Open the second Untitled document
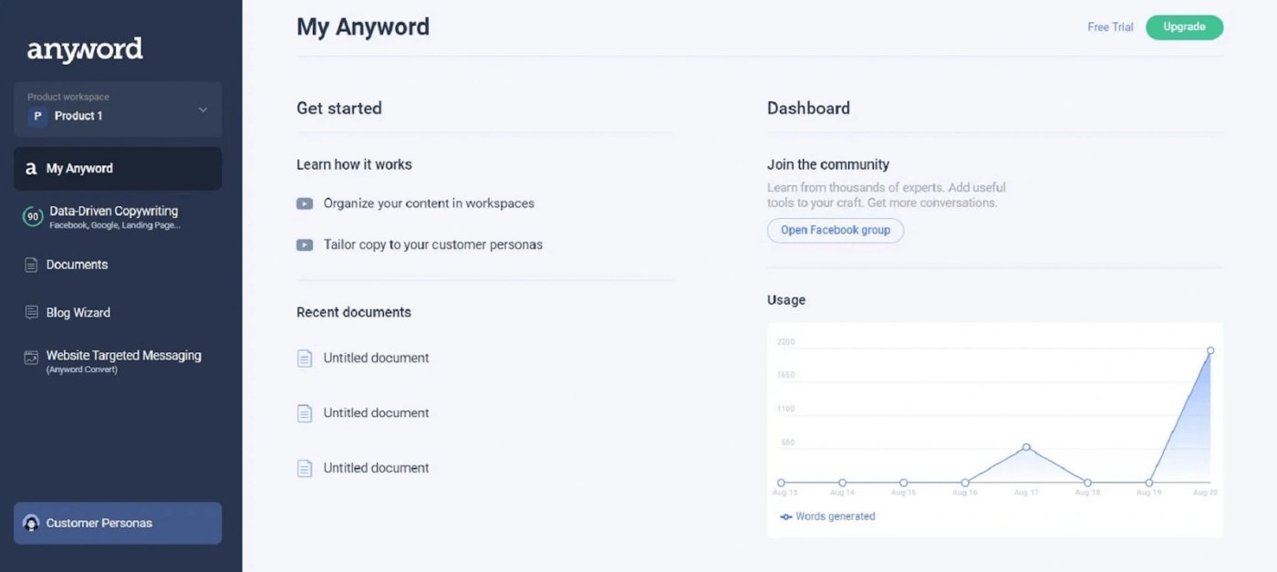Screen dimensions: 1277x572 376,412
